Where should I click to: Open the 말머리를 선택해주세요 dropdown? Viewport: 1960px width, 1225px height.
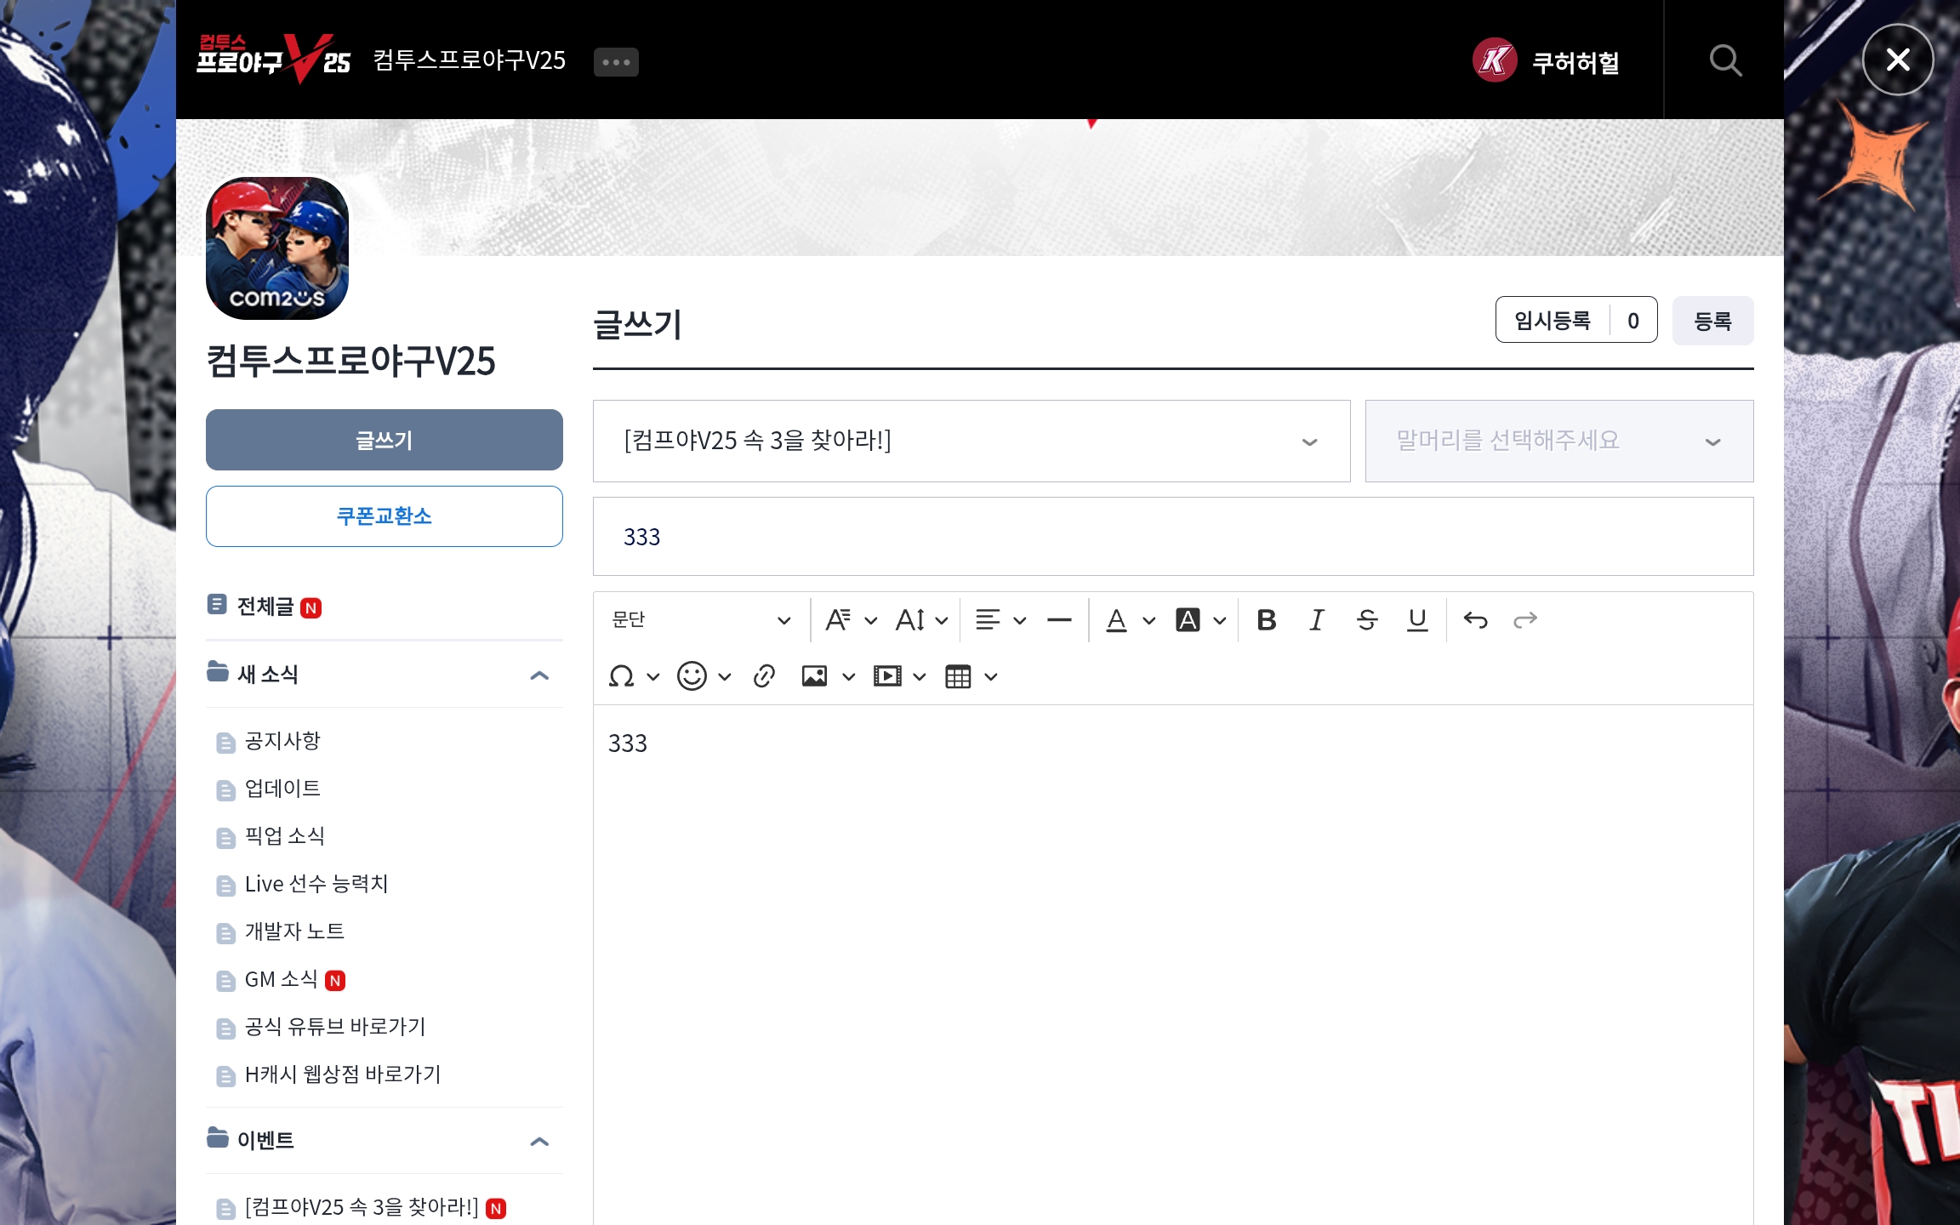pyautogui.click(x=1559, y=441)
